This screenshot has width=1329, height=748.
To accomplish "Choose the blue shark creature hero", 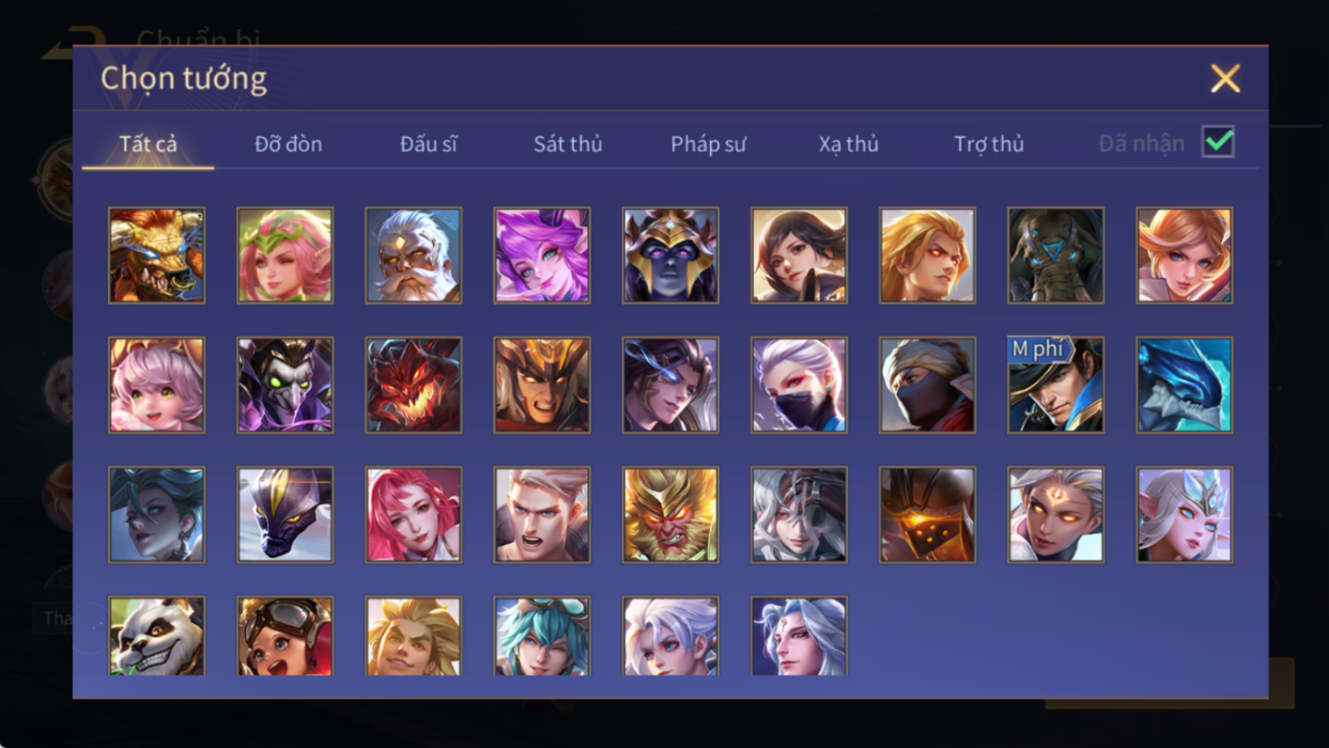I will [x=1184, y=385].
